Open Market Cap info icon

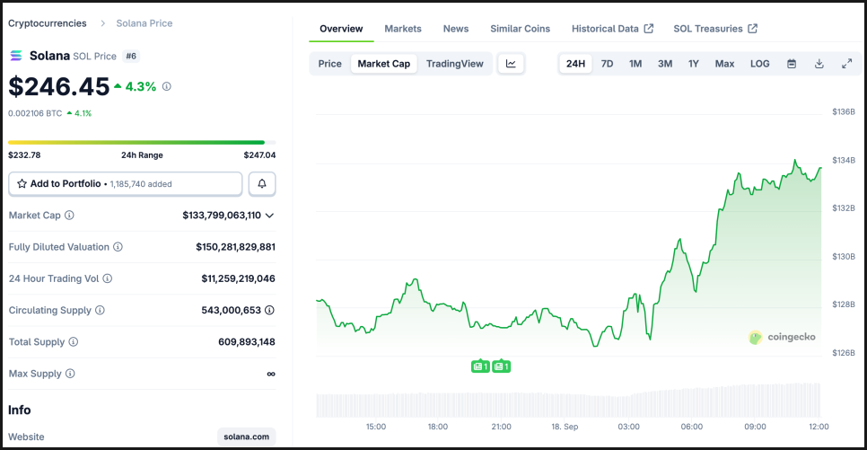[69, 216]
